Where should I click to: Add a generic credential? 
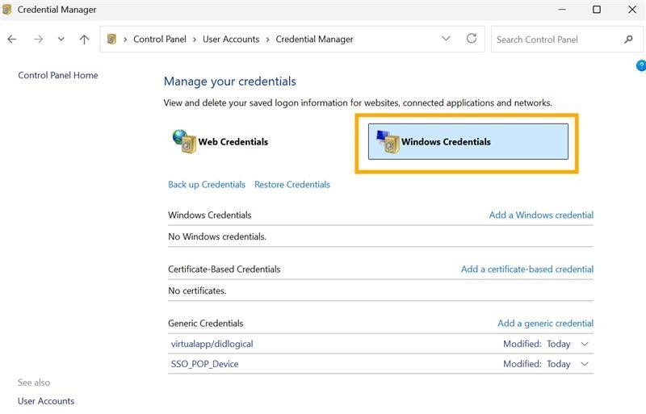coord(545,323)
